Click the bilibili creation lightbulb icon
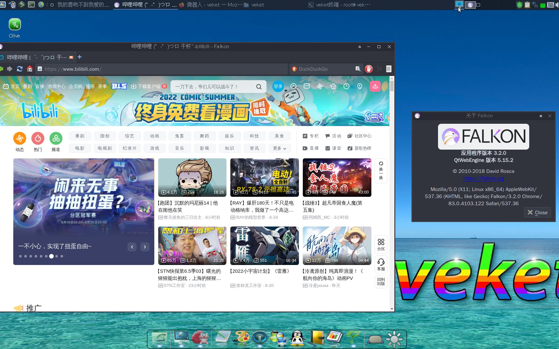This screenshot has height=349, width=559. click(360, 86)
